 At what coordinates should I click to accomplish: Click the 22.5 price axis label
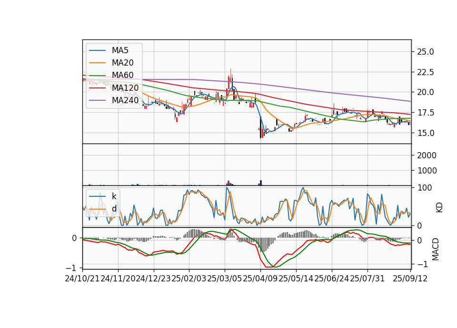tap(425, 72)
